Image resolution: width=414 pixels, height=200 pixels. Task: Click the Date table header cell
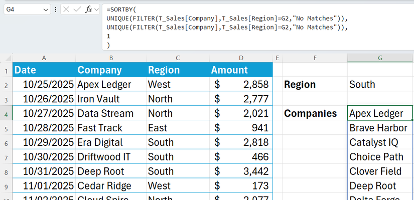(44, 70)
